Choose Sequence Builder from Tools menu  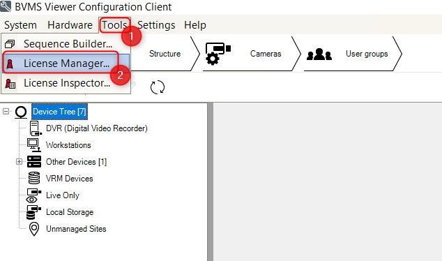[66, 44]
